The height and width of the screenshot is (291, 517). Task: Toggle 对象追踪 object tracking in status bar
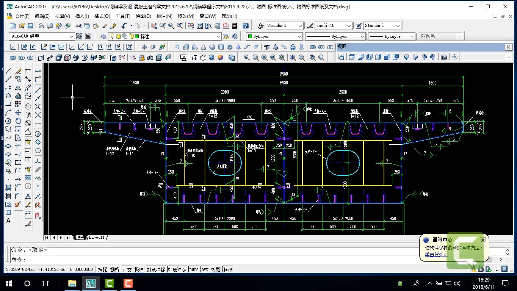(x=177, y=269)
